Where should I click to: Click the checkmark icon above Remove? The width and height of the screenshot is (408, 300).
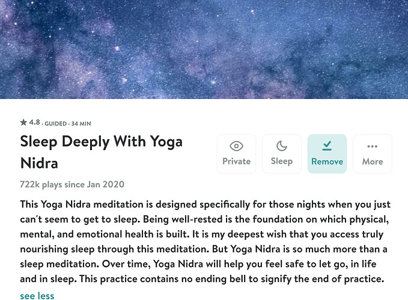click(327, 146)
